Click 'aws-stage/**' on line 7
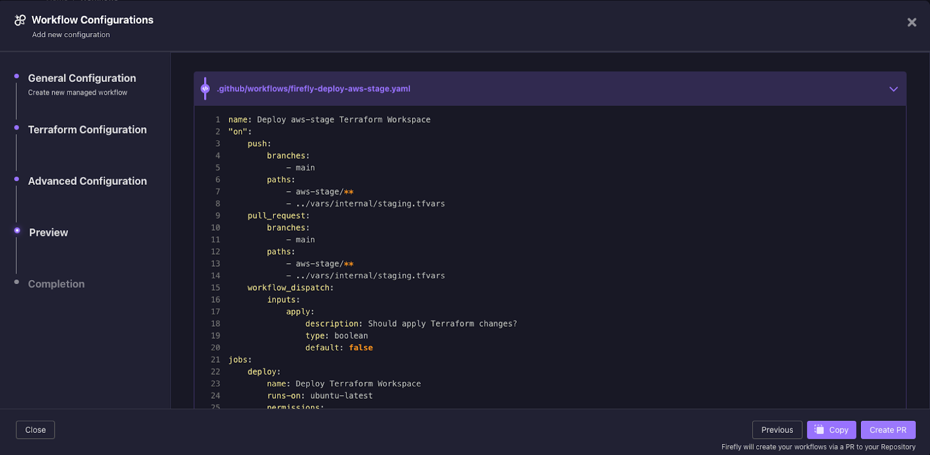This screenshot has height=455, width=930. [324, 192]
